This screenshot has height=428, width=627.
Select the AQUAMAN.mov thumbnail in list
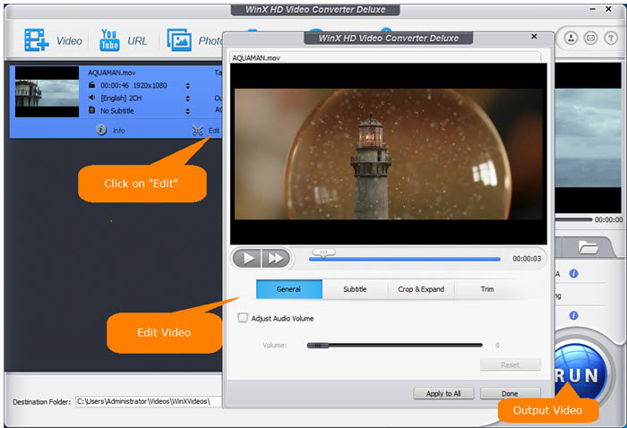point(47,92)
